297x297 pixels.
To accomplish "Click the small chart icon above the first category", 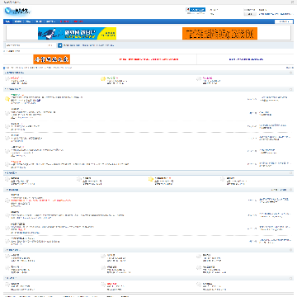I will point(4,68).
